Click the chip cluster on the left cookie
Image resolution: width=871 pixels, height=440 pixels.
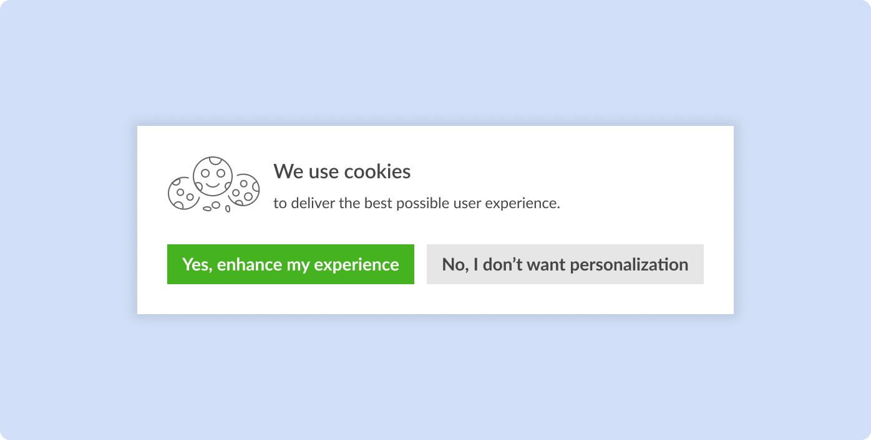[185, 194]
